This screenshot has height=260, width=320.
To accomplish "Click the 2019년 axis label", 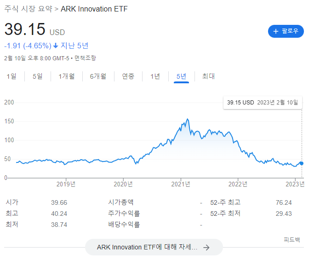I will coord(66,184).
